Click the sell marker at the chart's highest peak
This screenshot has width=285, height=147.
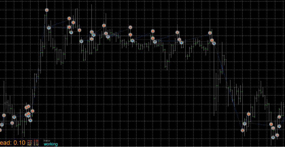click(47, 10)
